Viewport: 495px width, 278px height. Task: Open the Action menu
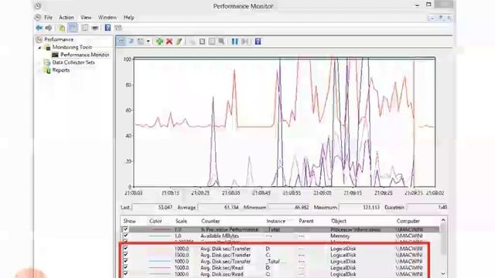pos(67,17)
